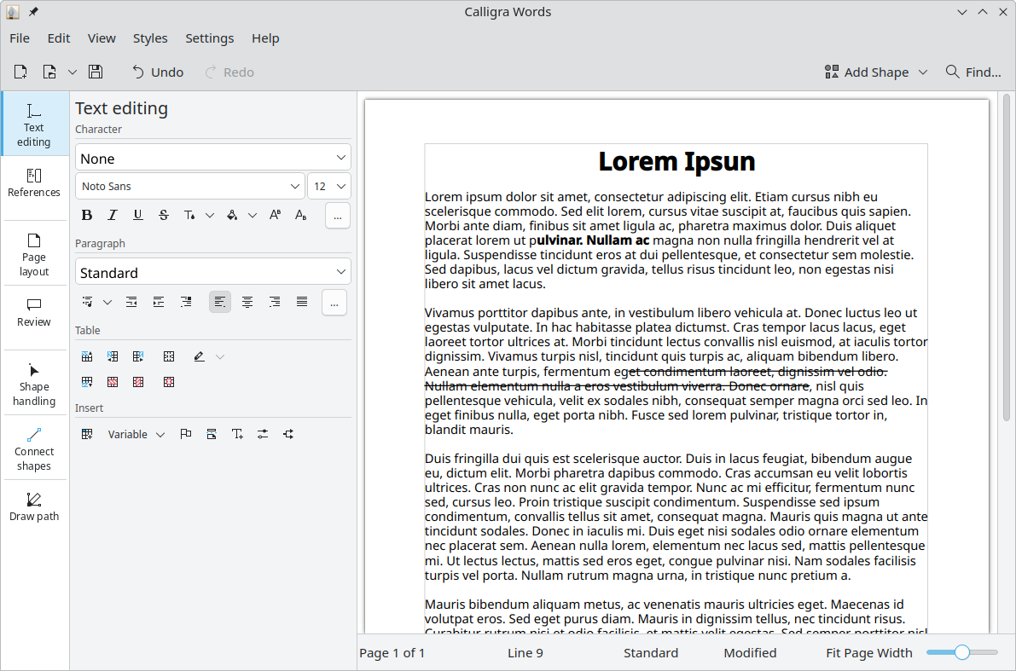Apply superscript formatting

click(275, 216)
